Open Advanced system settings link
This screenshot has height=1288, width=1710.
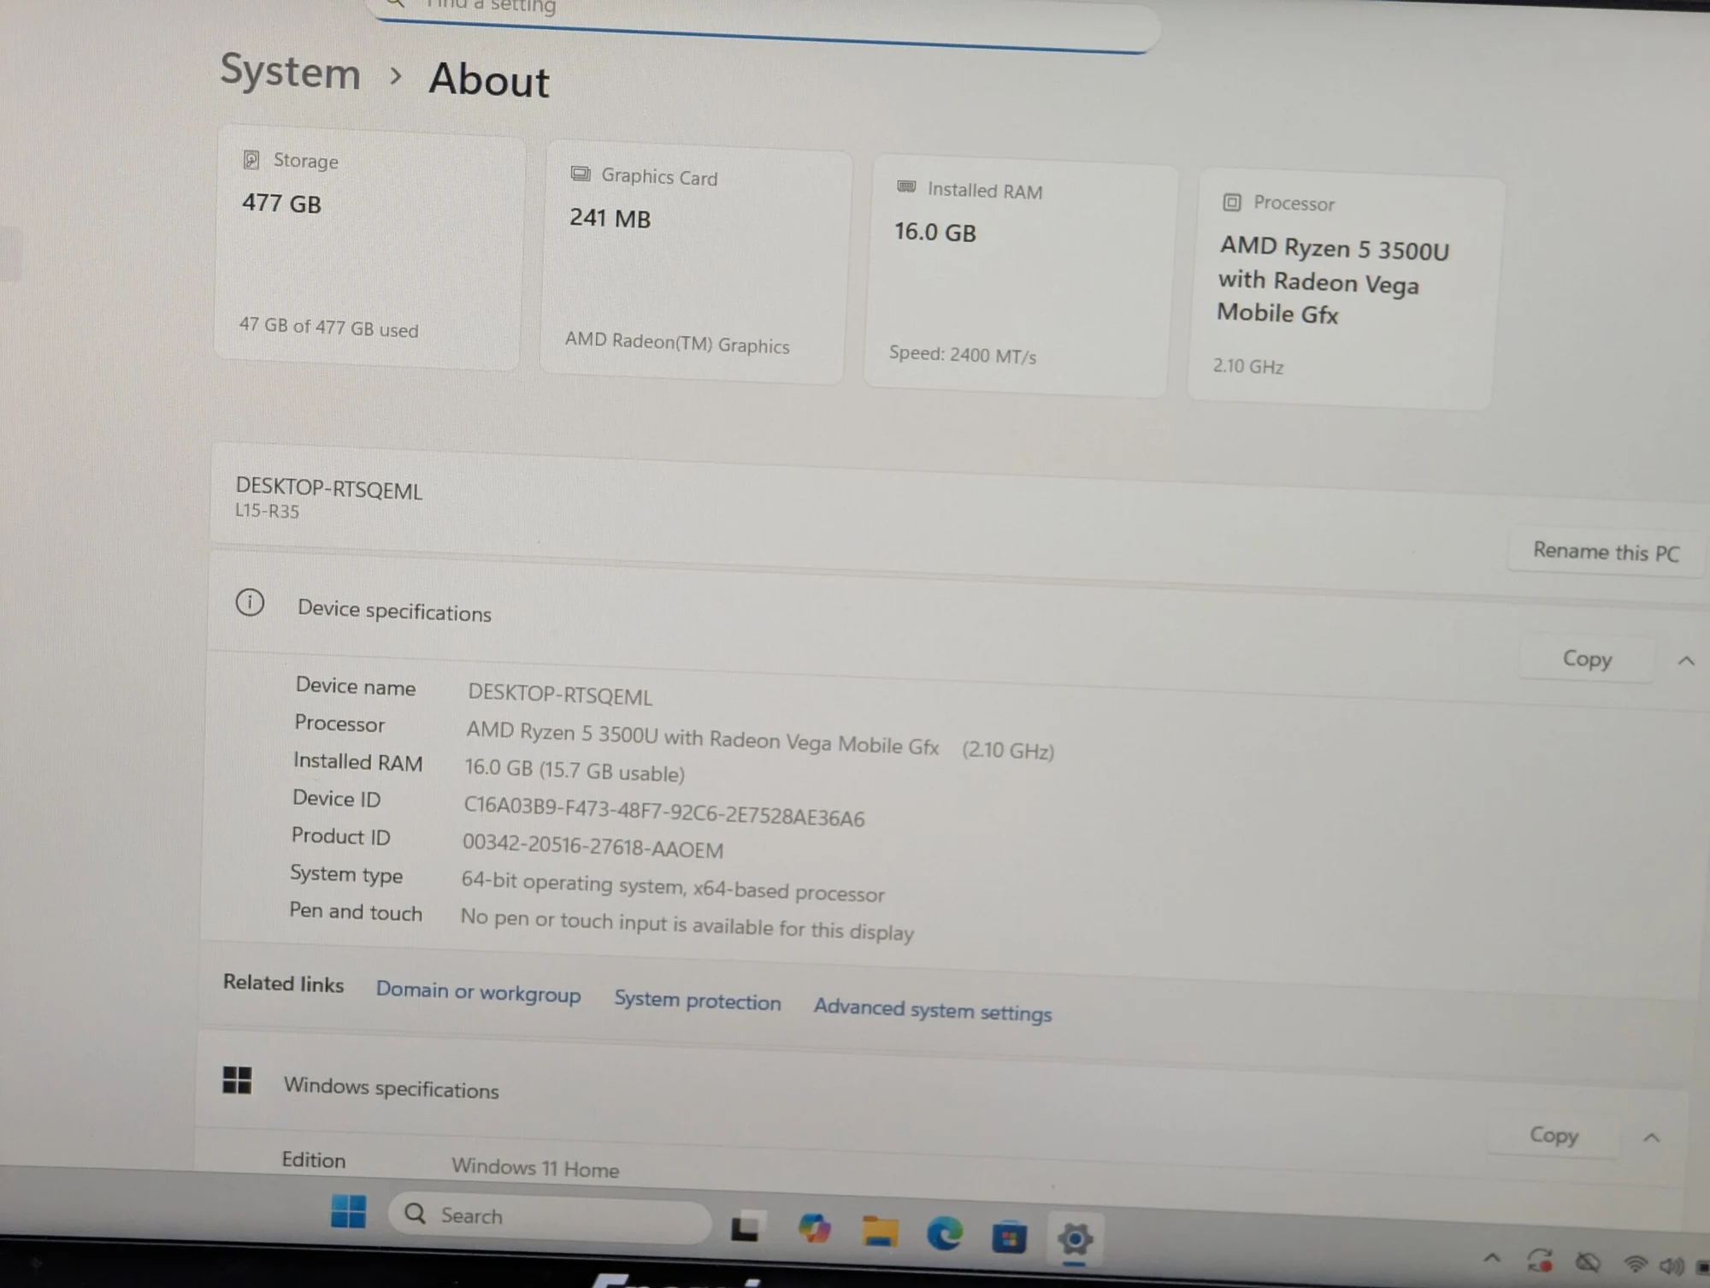point(933,1010)
